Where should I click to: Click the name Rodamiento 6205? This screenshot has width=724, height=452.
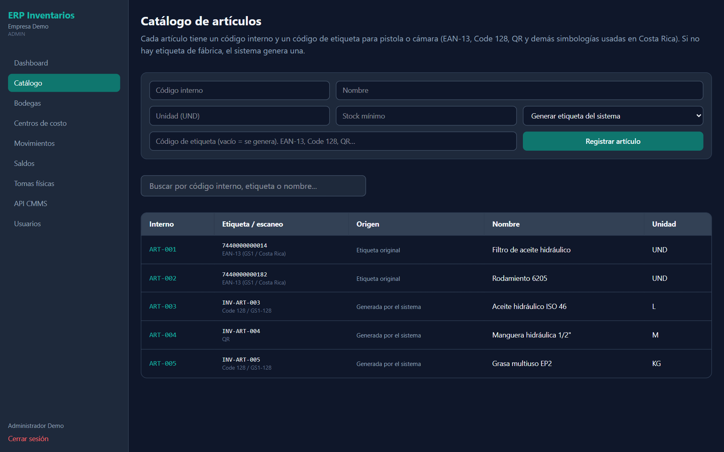(x=520, y=278)
